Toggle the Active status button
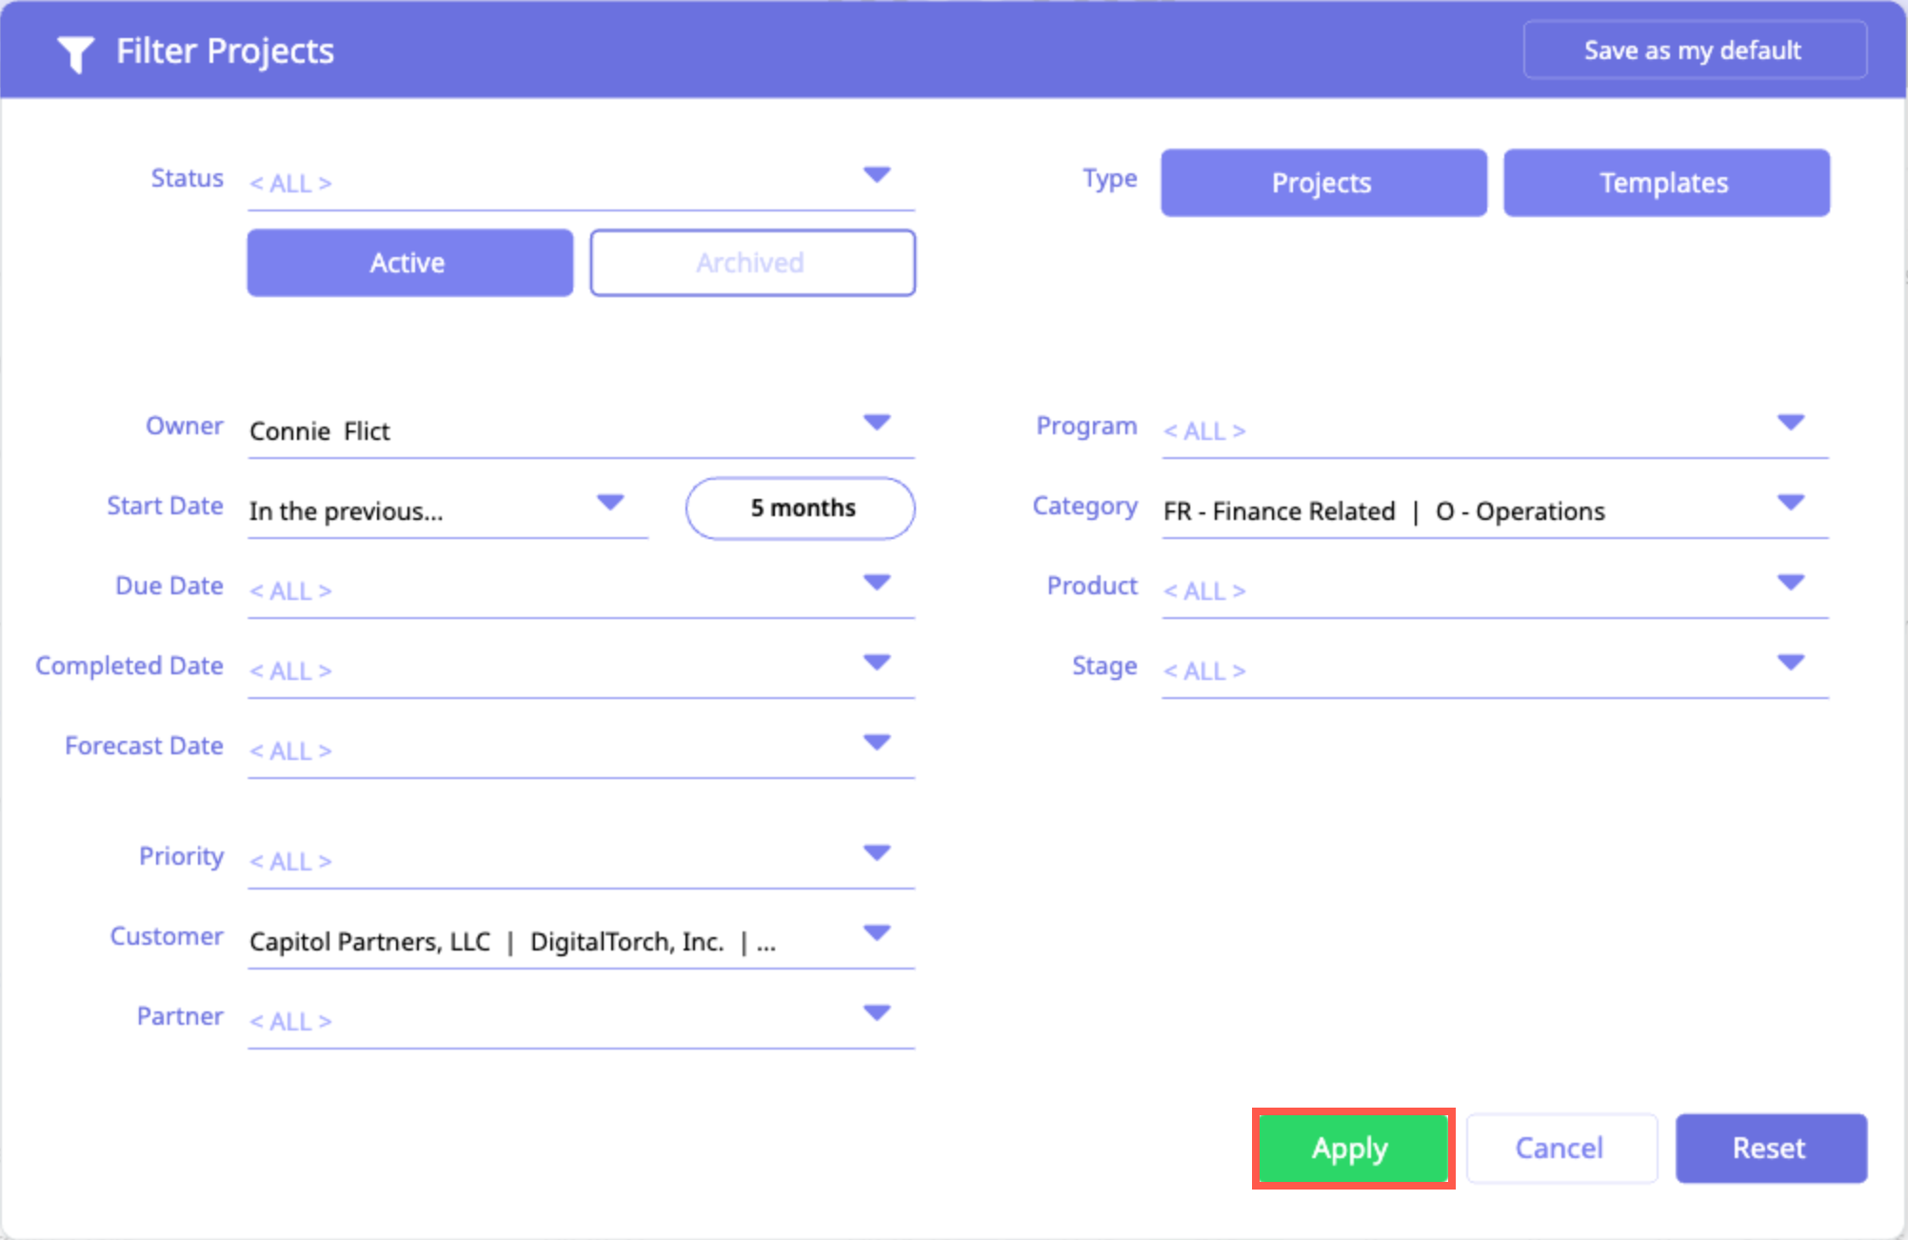This screenshot has height=1240, width=1908. (x=409, y=263)
